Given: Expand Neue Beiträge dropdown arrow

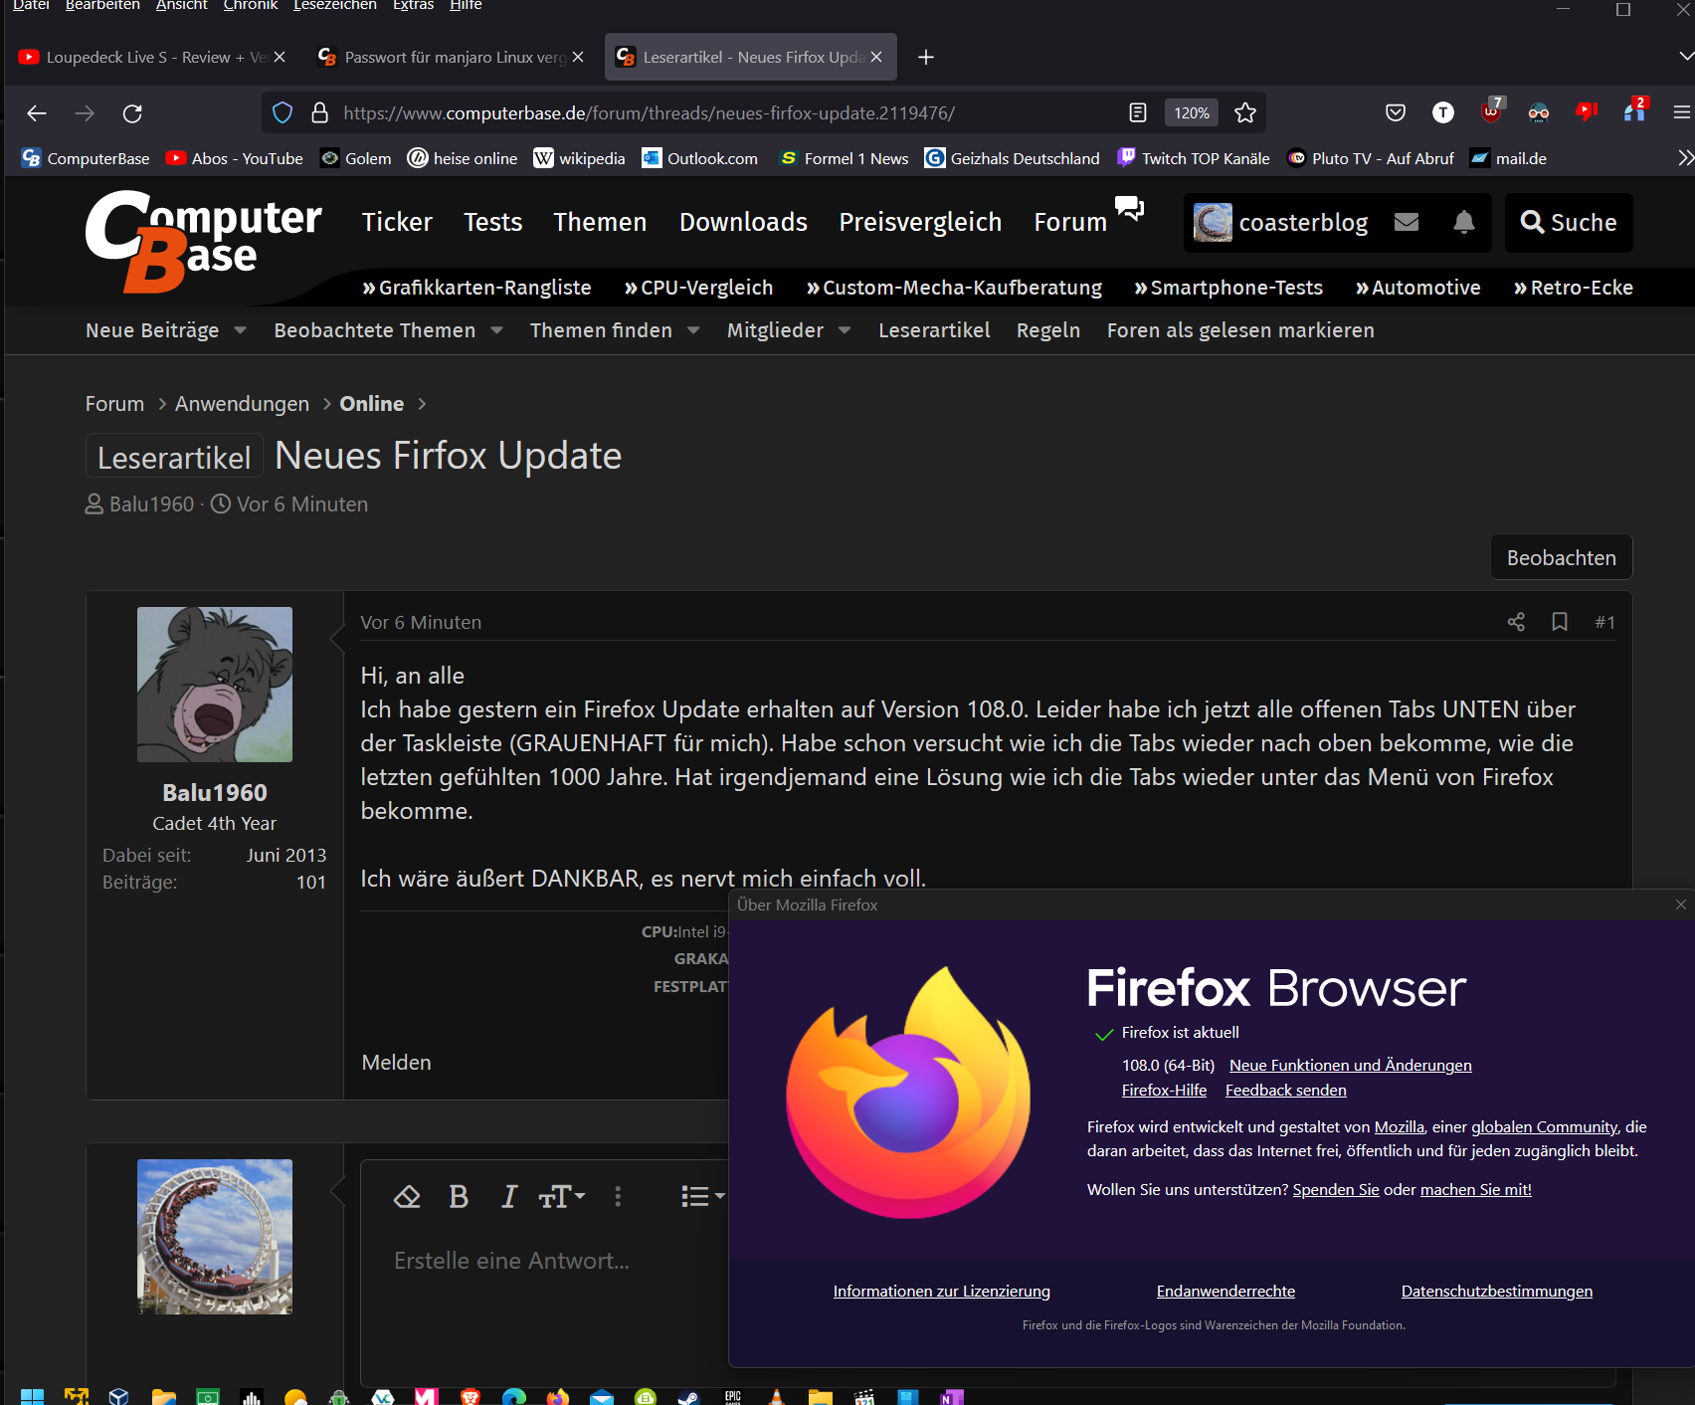Looking at the screenshot, I should pos(240,330).
